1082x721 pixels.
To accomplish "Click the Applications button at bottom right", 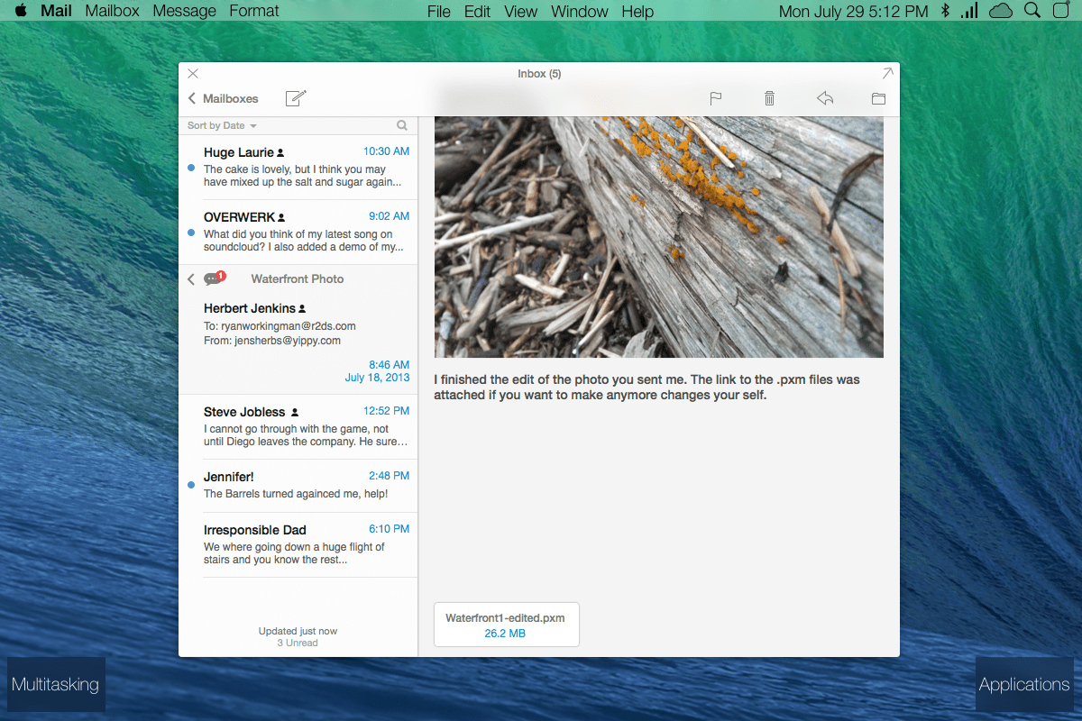I will tap(1024, 684).
